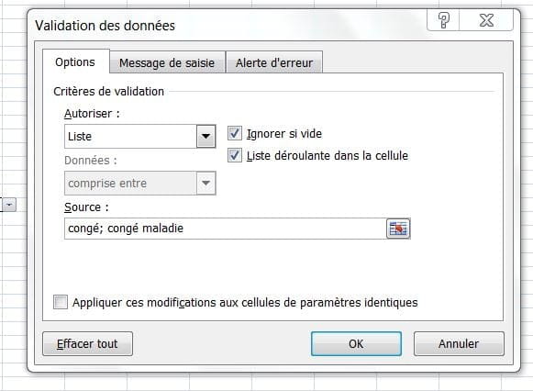533x391 pixels.
Task: Select the Options tab
Action: [x=75, y=61]
